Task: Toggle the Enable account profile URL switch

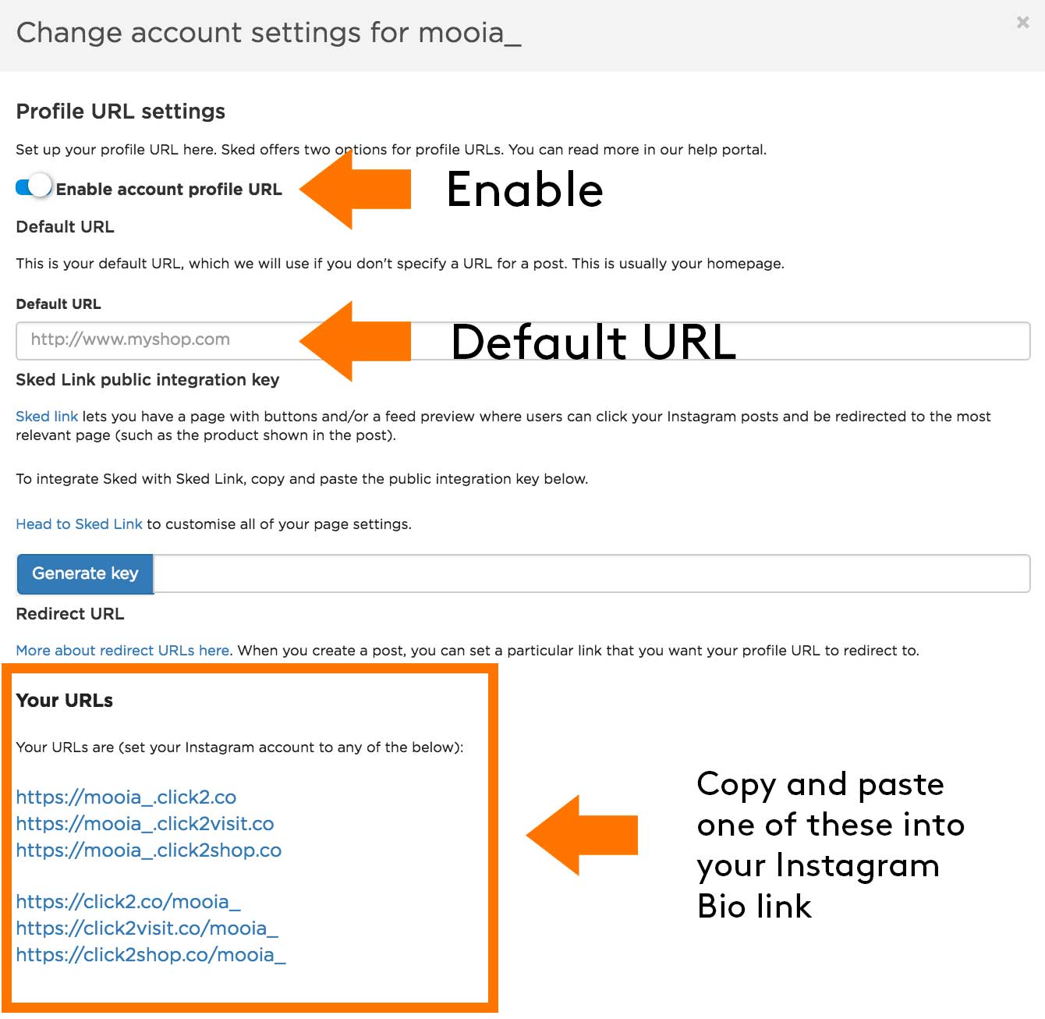Action: click(x=34, y=186)
